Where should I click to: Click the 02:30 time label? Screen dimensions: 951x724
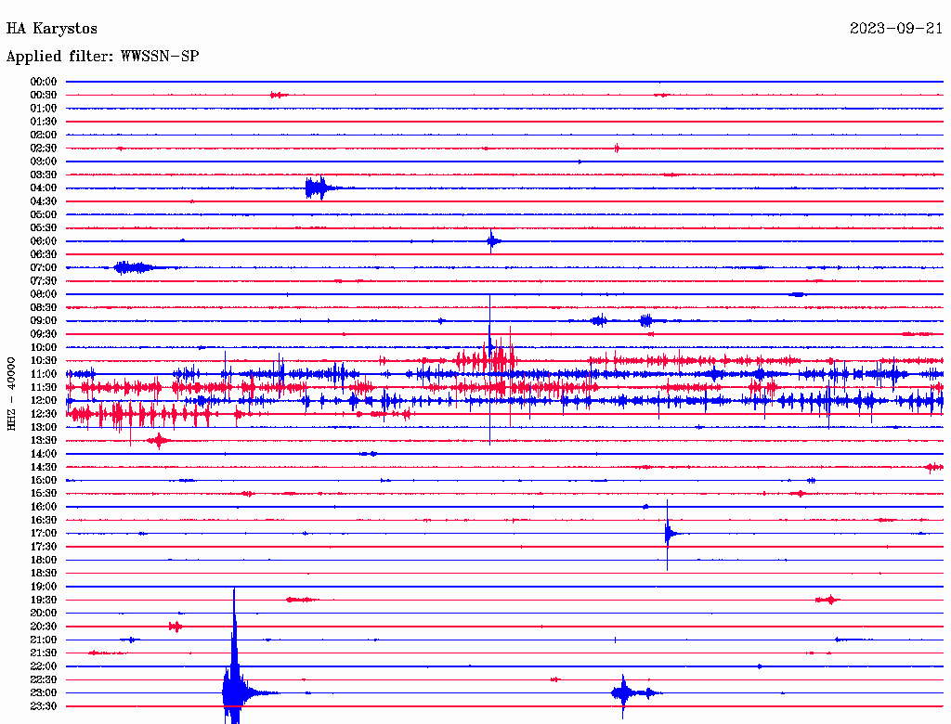(x=44, y=148)
